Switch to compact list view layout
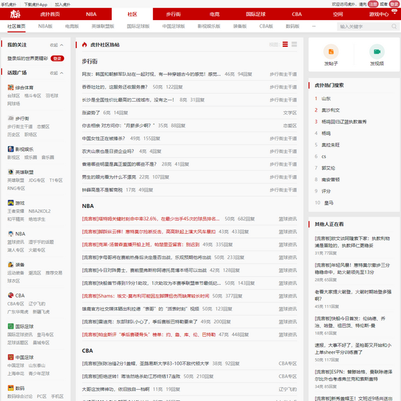This screenshot has height=401, width=401. tap(285, 44)
